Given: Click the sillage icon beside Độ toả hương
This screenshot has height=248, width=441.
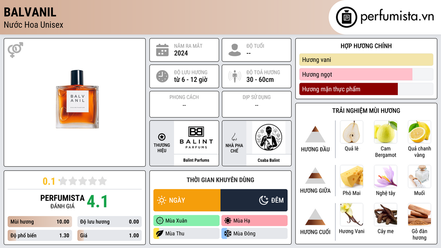Looking at the screenshot, I should click(x=235, y=76).
